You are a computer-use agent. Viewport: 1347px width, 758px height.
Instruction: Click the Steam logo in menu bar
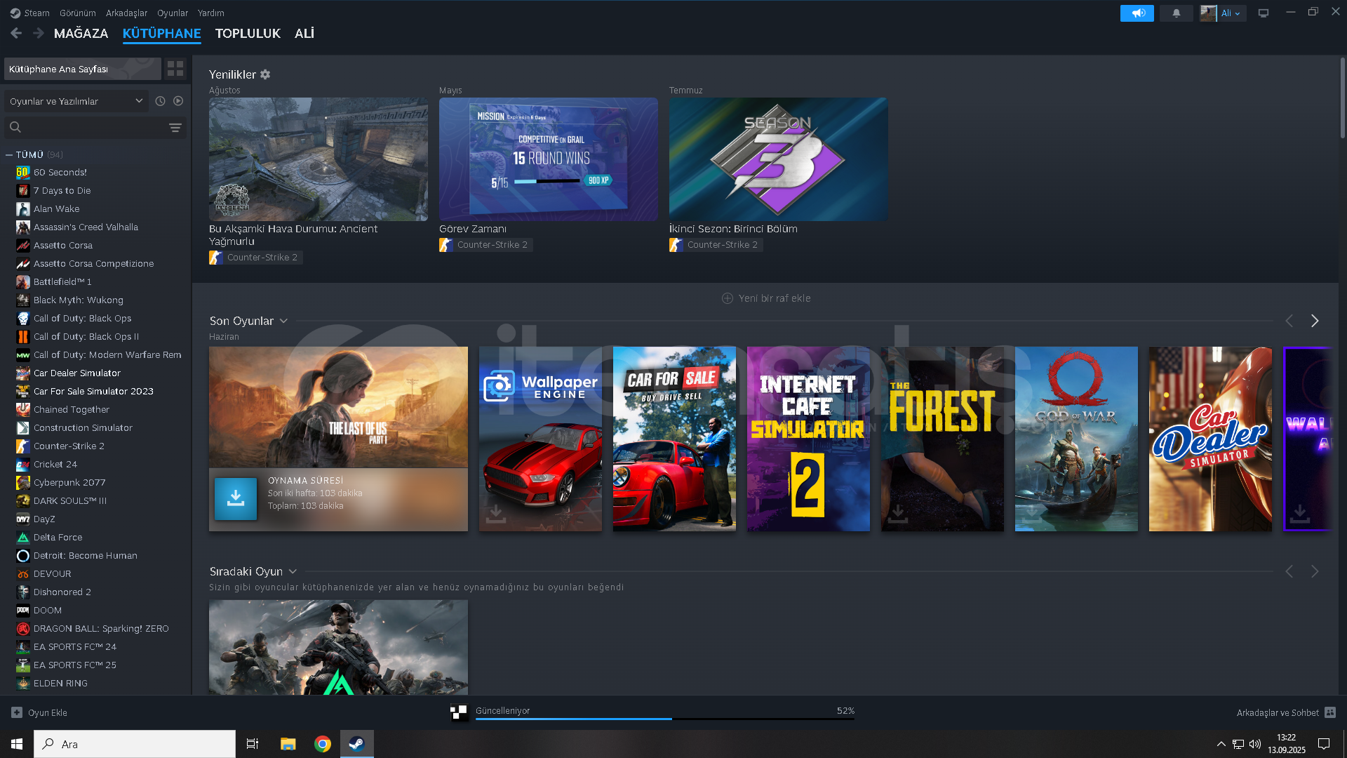15,13
